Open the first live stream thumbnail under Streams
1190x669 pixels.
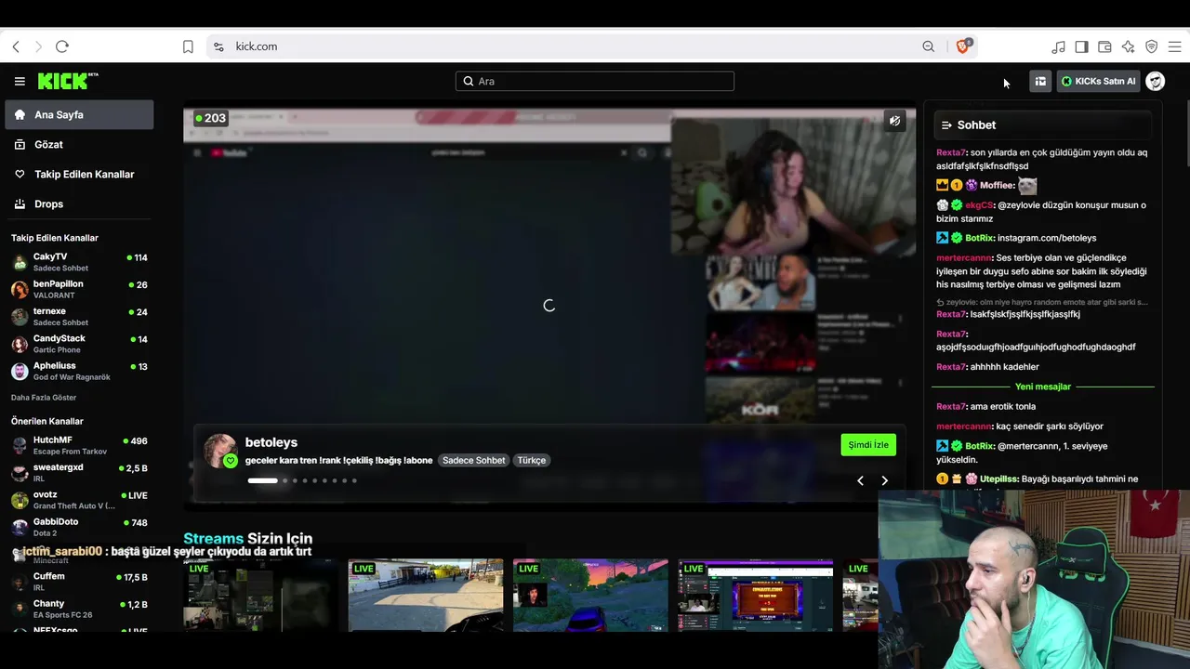260,596
